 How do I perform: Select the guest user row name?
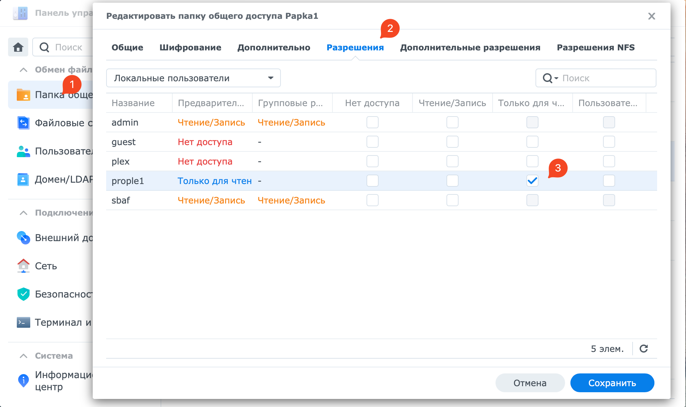124,142
